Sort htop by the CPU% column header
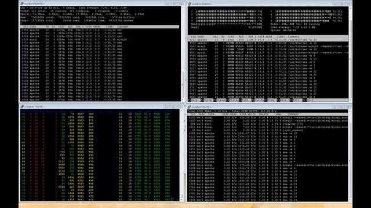The height and width of the screenshot is (208, 371). [260, 37]
